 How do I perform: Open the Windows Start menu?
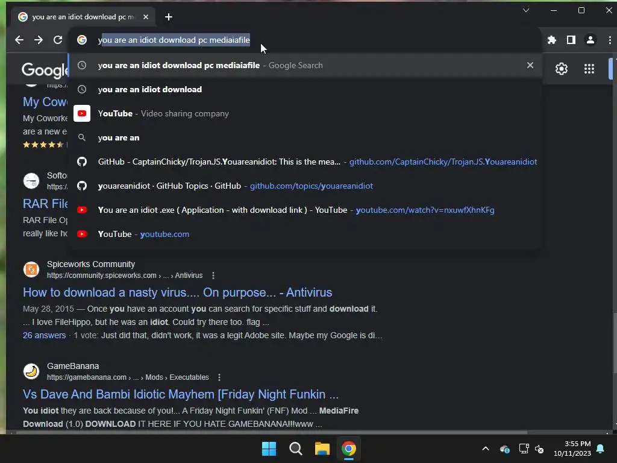coord(269,449)
